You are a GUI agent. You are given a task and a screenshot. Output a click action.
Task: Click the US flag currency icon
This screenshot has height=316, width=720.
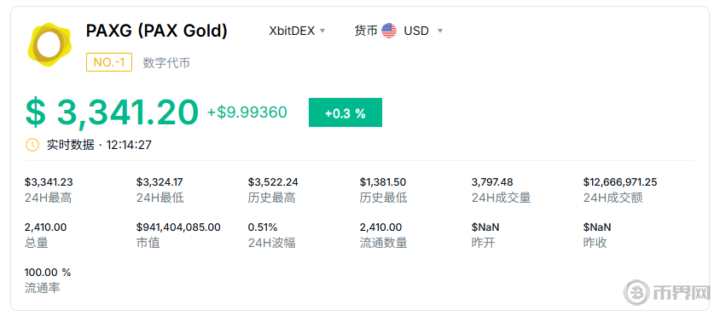click(x=389, y=31)
